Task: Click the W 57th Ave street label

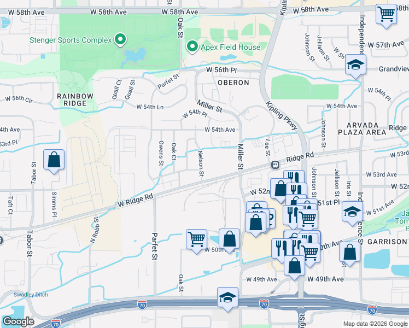Action: (386, 44)
